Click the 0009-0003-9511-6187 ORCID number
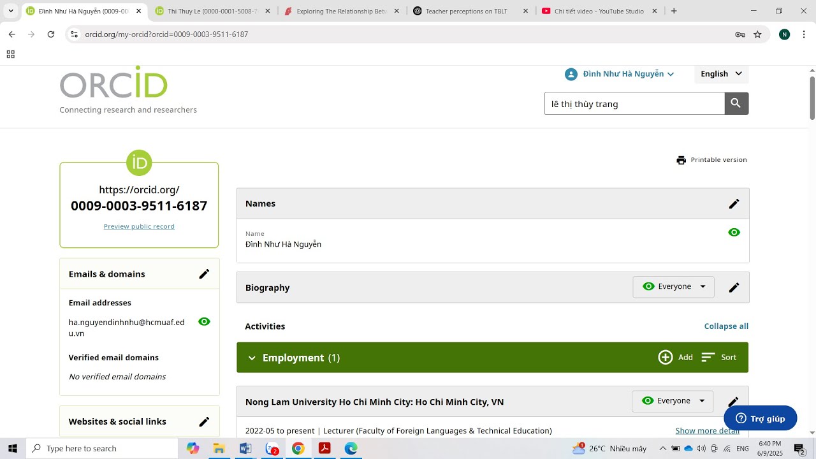816x459 pixels. 139,206
